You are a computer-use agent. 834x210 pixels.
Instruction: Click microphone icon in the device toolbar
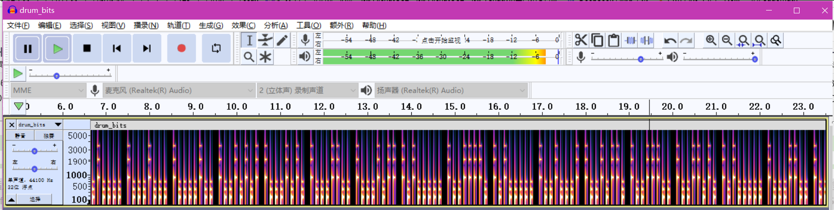tap(95, 90)
